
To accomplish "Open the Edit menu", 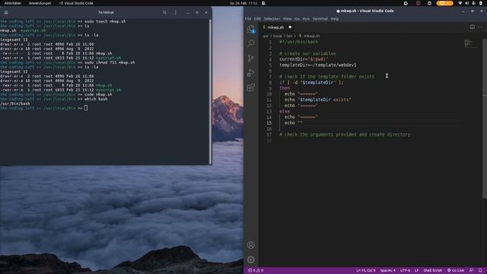I will (x=257, y=18).
